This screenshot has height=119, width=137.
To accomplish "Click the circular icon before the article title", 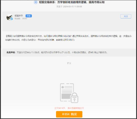I will [x=36, y=2].
